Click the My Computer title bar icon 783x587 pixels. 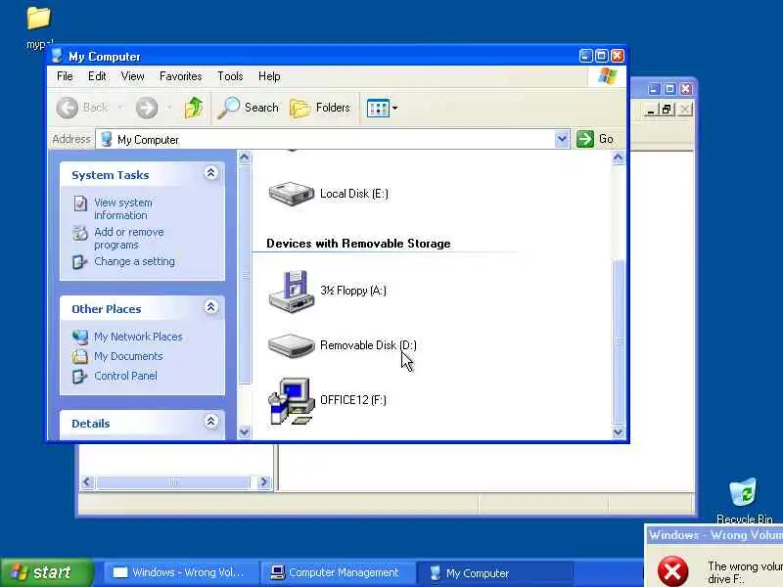pyautogui.click(x=57, y=56)
